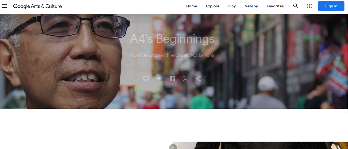Click the subtitle about Rockwell "Rocky" Chin
The height and width of the screenshot is (149, 348).
[x=172, y=55]
